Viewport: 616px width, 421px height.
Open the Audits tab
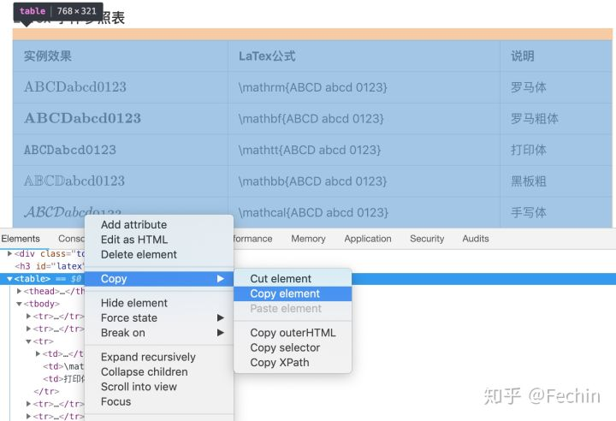pos(476,239)
